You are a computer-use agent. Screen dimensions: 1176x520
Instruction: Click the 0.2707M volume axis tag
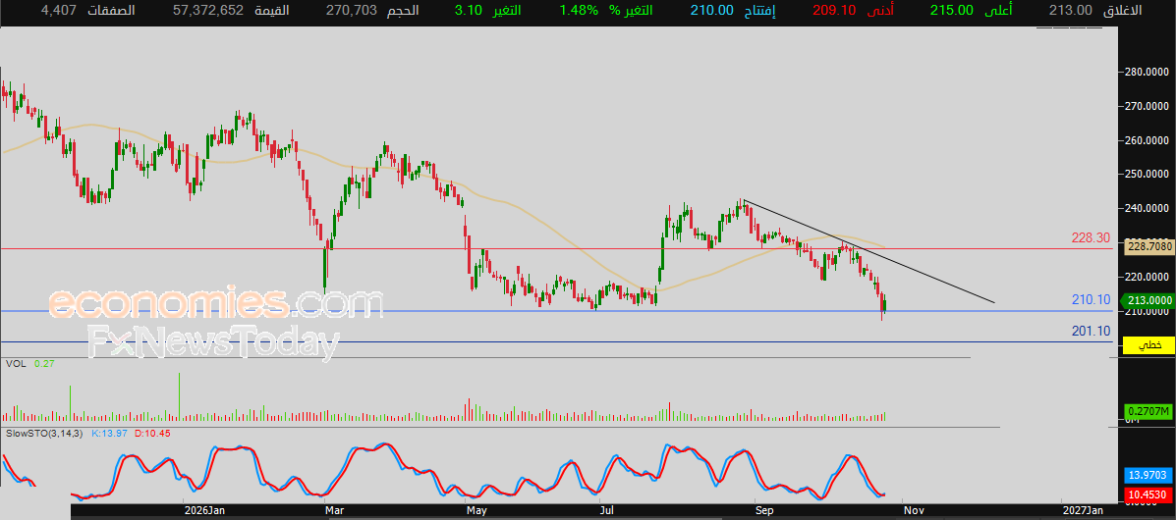[x=1148, y=411]
